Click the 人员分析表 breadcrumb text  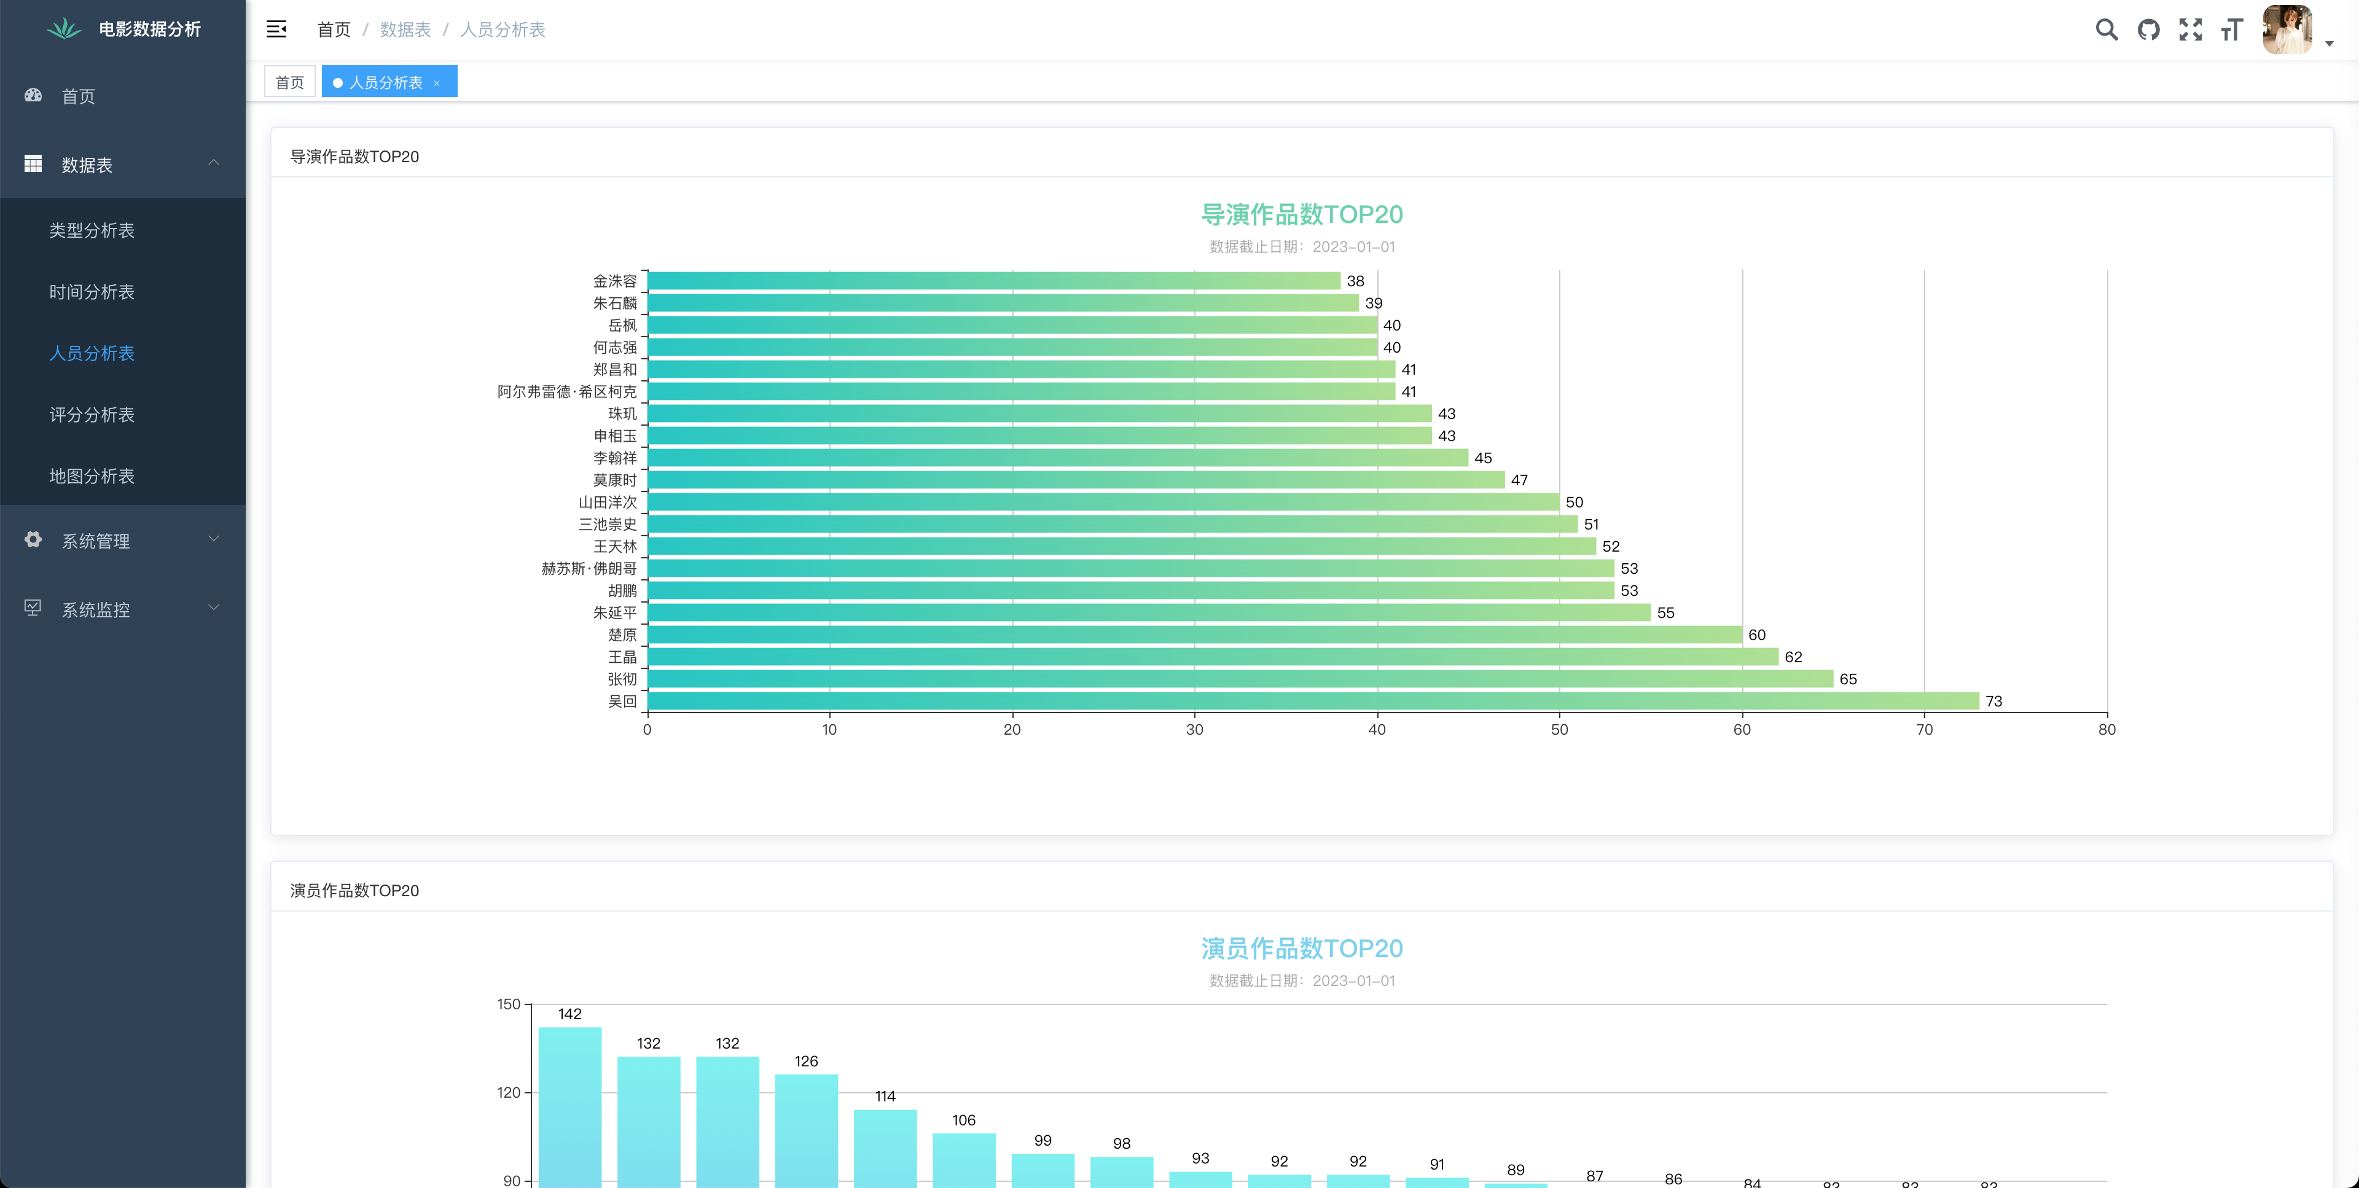pos(502,29)
